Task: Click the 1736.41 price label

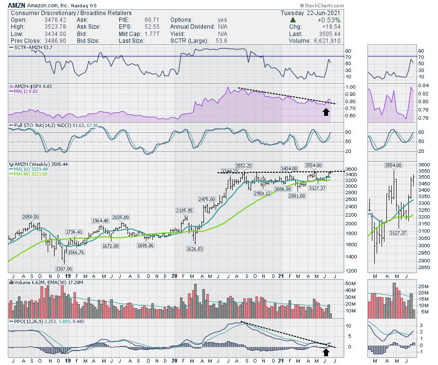Action: [x=74, y=232]
